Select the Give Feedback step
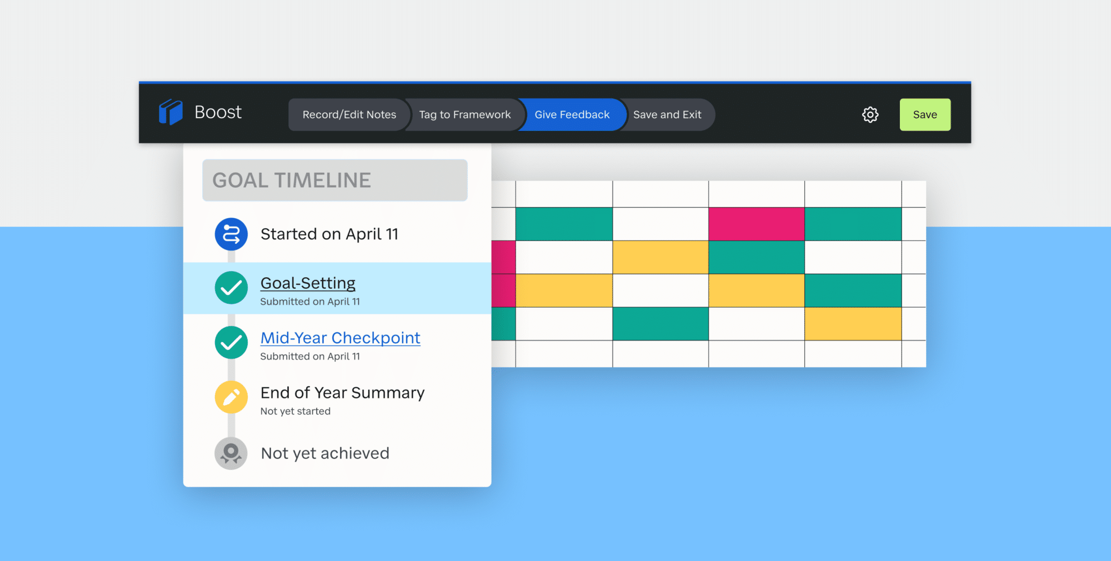 571,114
